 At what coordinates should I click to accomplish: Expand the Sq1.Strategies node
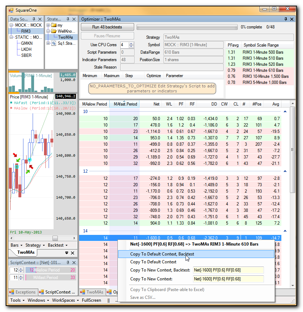(48, 43)
